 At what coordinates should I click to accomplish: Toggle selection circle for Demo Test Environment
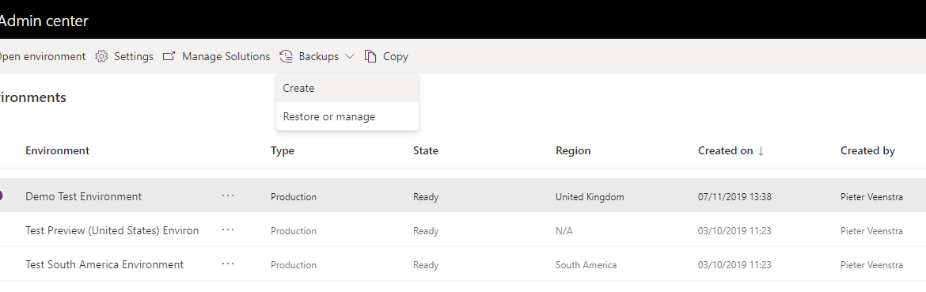1,195
